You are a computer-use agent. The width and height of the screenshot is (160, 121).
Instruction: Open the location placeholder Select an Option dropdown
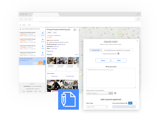click(x=97, y=93)
